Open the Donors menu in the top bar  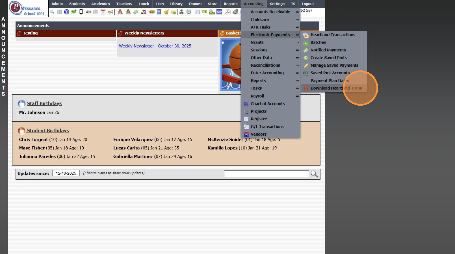(195, 4)
